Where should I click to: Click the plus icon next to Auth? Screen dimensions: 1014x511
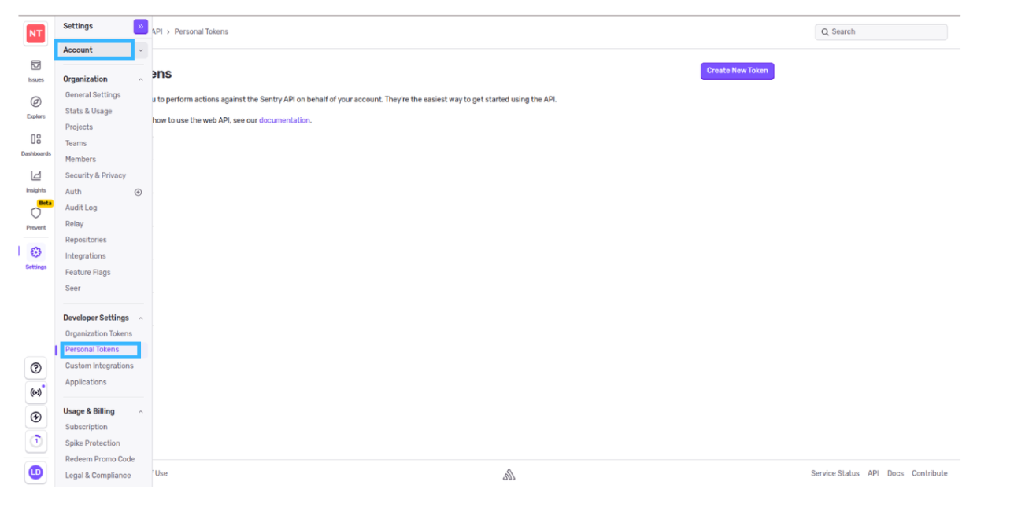point(139,192)
